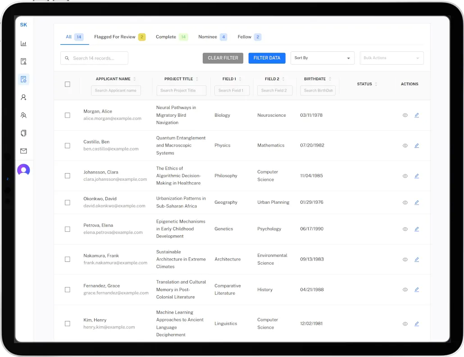View details for Morgan, Alice using eye icon

[x=405, y=115]
